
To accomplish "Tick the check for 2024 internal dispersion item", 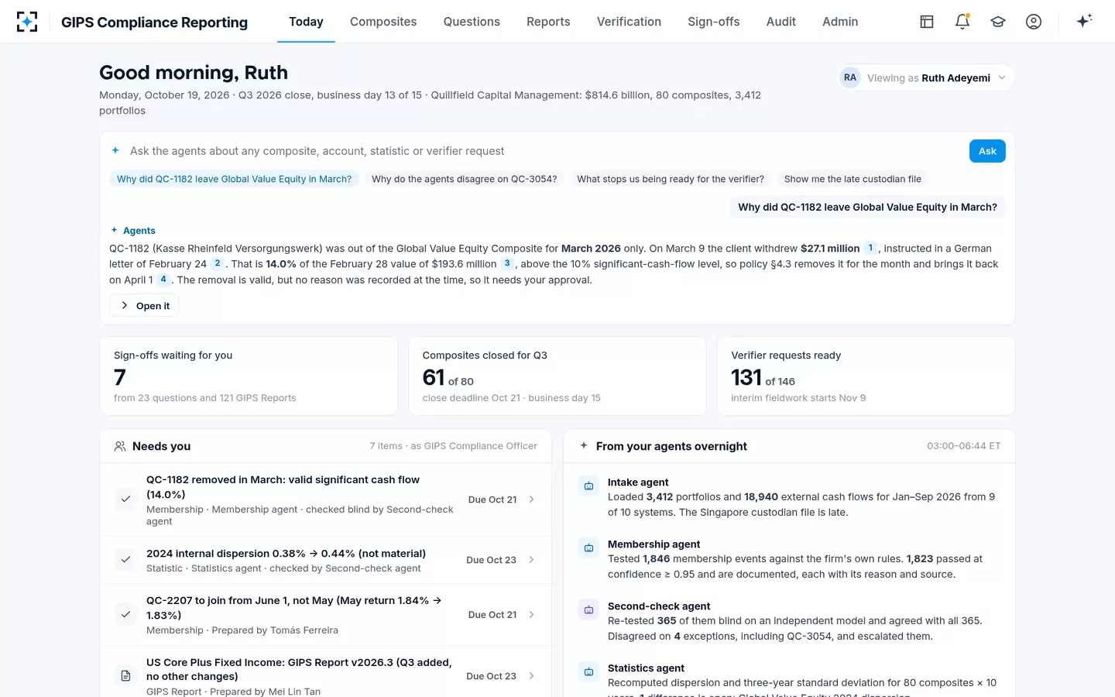I will (x=125, y=559).
